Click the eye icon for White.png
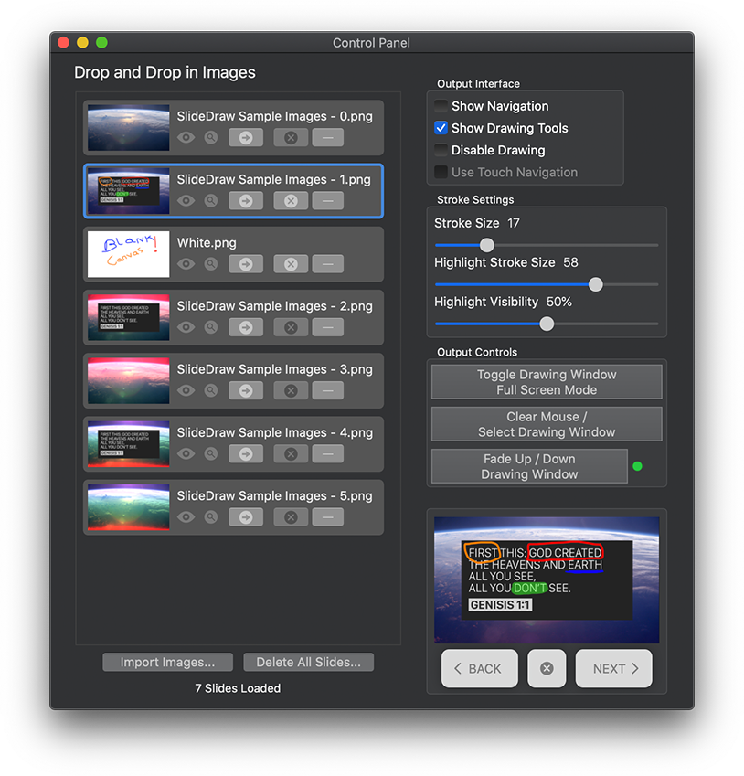Screen dimensions: 744x776 [186, 264]
